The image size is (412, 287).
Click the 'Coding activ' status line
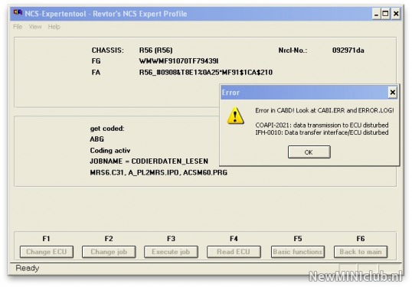(110, 151)
